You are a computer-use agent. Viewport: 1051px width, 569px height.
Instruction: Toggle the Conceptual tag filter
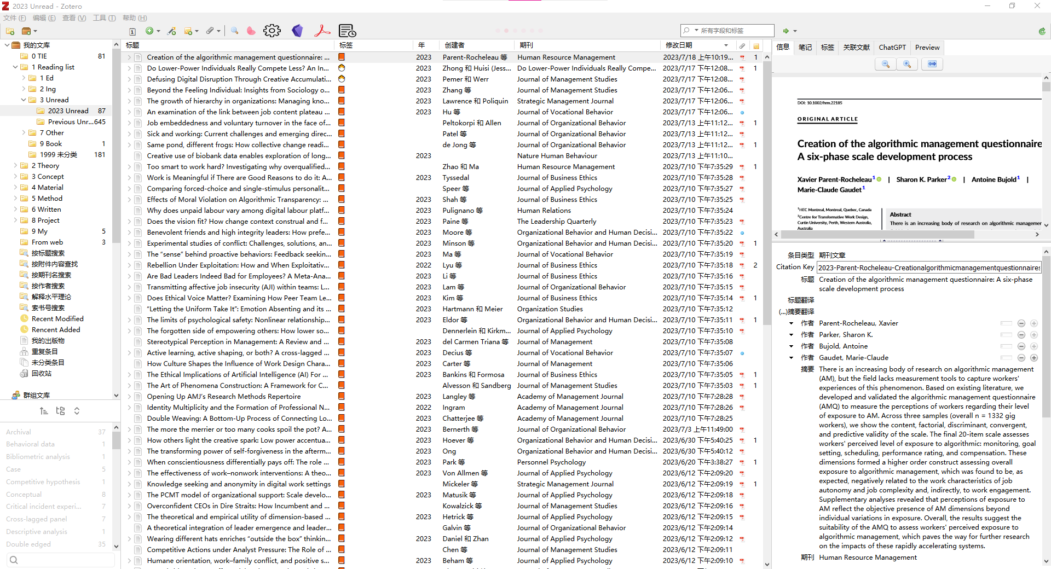click(24, 494)
